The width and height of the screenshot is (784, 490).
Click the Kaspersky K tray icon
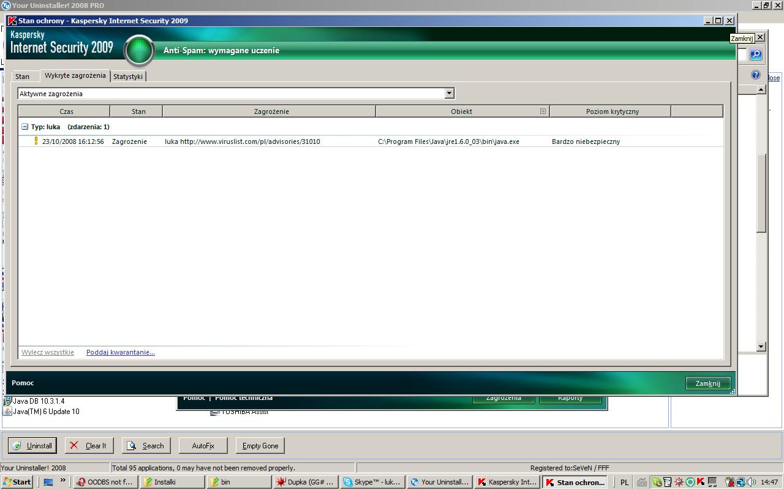coord(701,482)
